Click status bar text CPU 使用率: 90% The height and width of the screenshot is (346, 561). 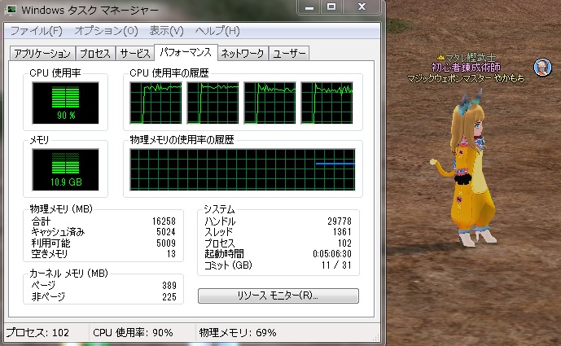(x=133, y=333)
